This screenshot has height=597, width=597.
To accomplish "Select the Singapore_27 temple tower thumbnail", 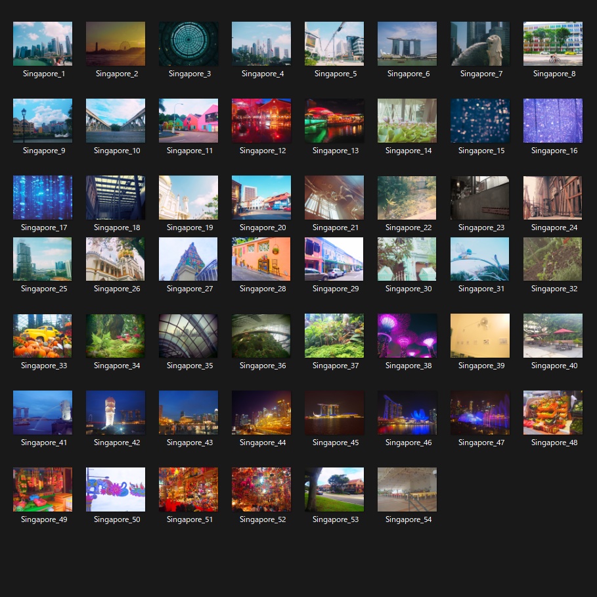I will pos(188,259).
